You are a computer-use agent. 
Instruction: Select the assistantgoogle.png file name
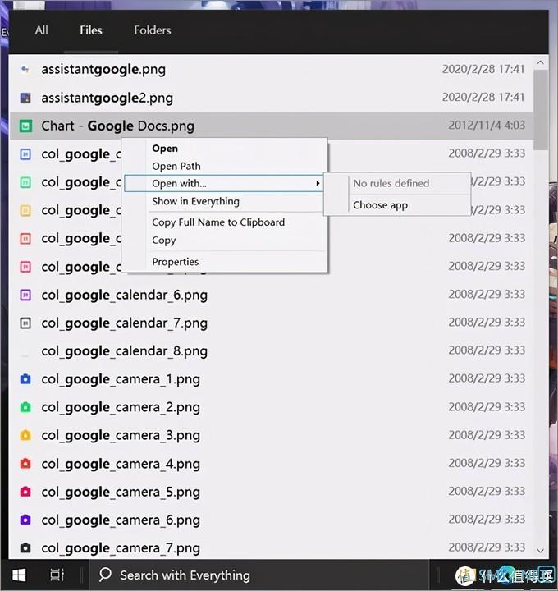103,70
